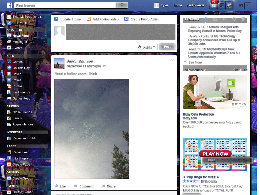Open Jennifer Lien trending story
Image resolution: width=260 pixels, height=195 pixels.
[215, 29]
